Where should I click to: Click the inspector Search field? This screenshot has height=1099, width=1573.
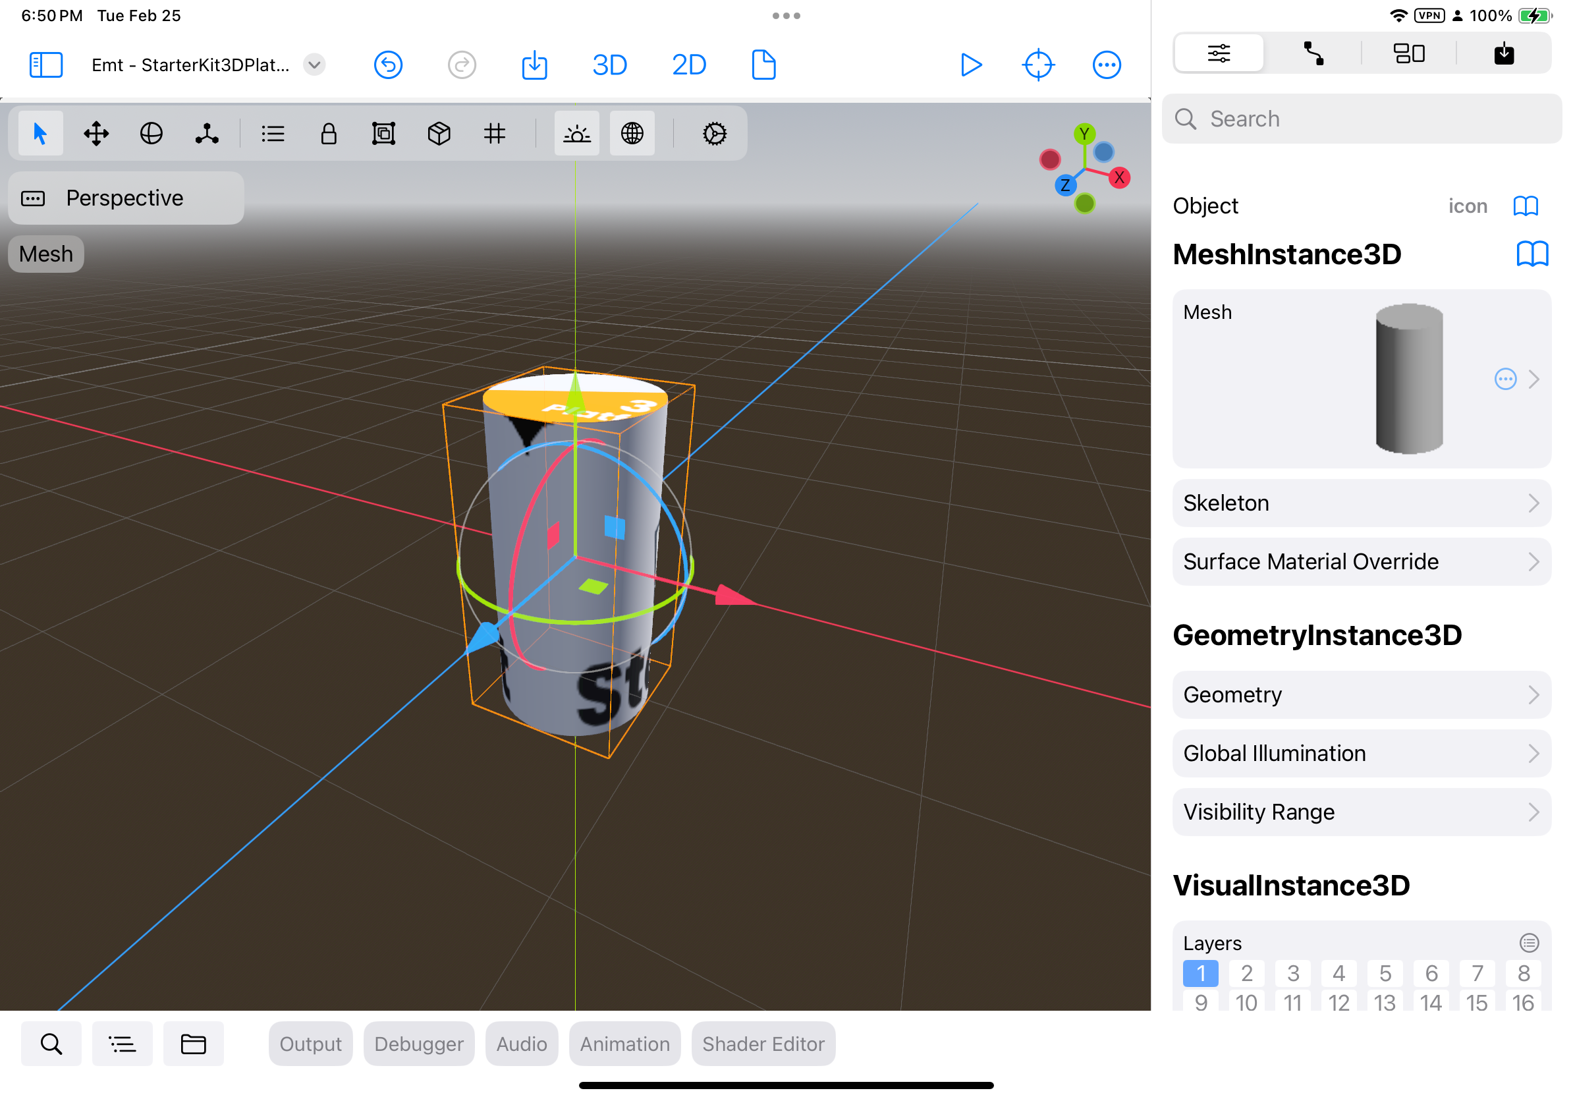click(x=1362, y=119)
